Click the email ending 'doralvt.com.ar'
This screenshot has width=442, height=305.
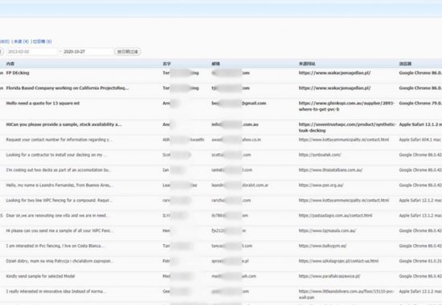[240, 185]
